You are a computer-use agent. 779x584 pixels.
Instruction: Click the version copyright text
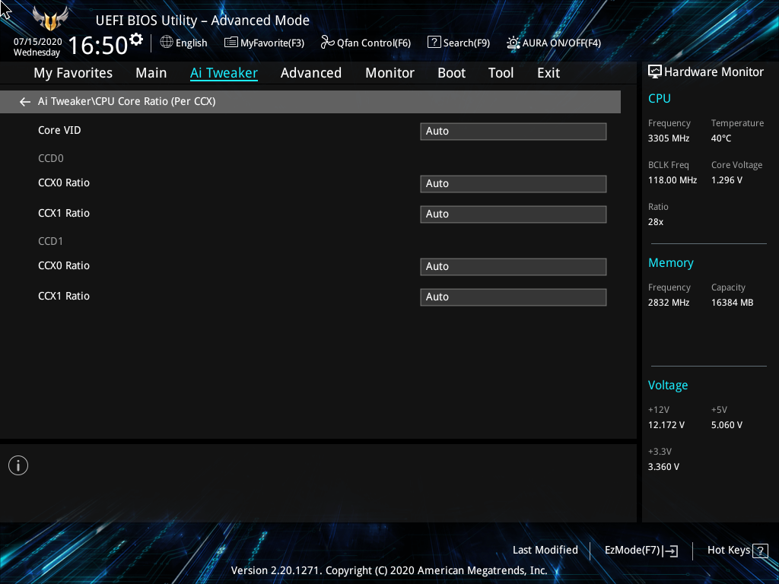pyautogui.click(x=389, y=570)
